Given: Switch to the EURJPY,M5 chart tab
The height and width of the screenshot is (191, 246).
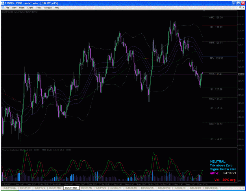Looking at the screenshot, I should click(x=87, y=188).
